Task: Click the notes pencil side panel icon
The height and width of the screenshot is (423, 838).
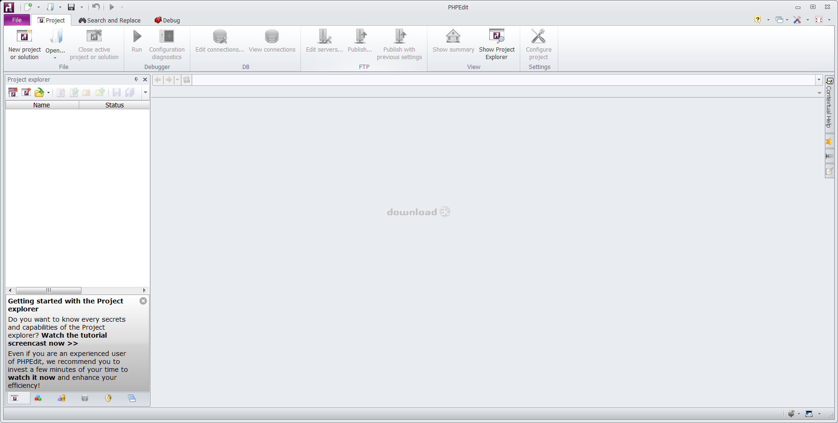Action: (829, 171)
